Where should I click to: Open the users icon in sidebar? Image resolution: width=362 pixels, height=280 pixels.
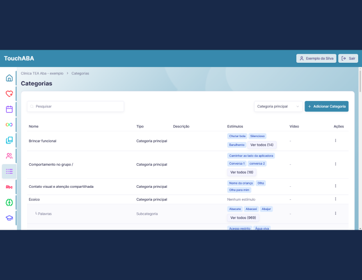9,156
